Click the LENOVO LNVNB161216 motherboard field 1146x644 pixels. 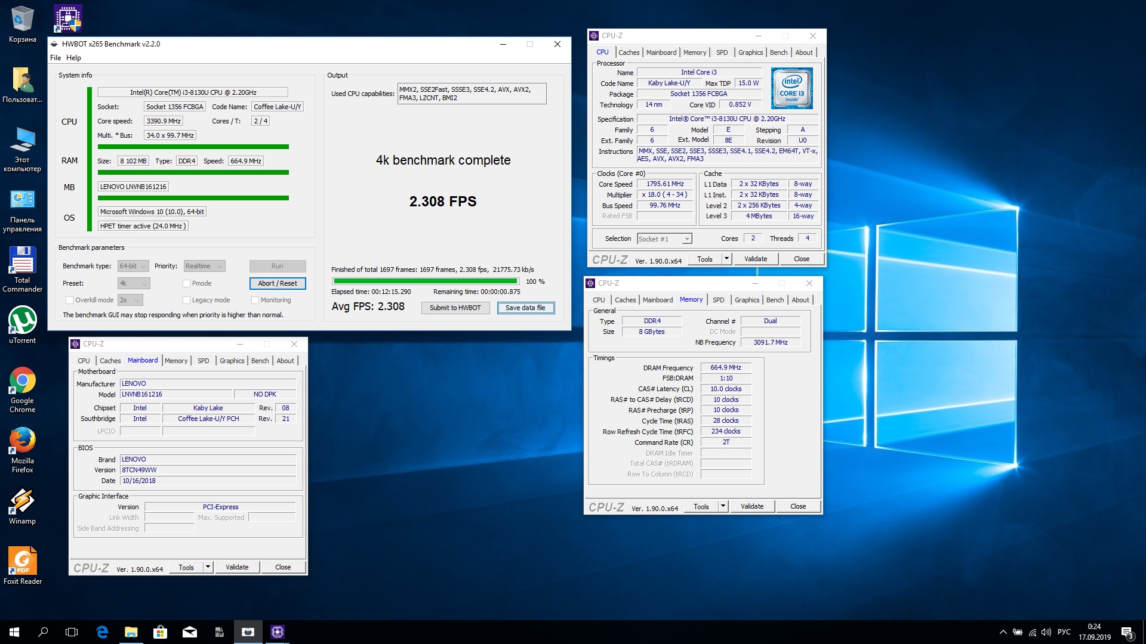133,187
